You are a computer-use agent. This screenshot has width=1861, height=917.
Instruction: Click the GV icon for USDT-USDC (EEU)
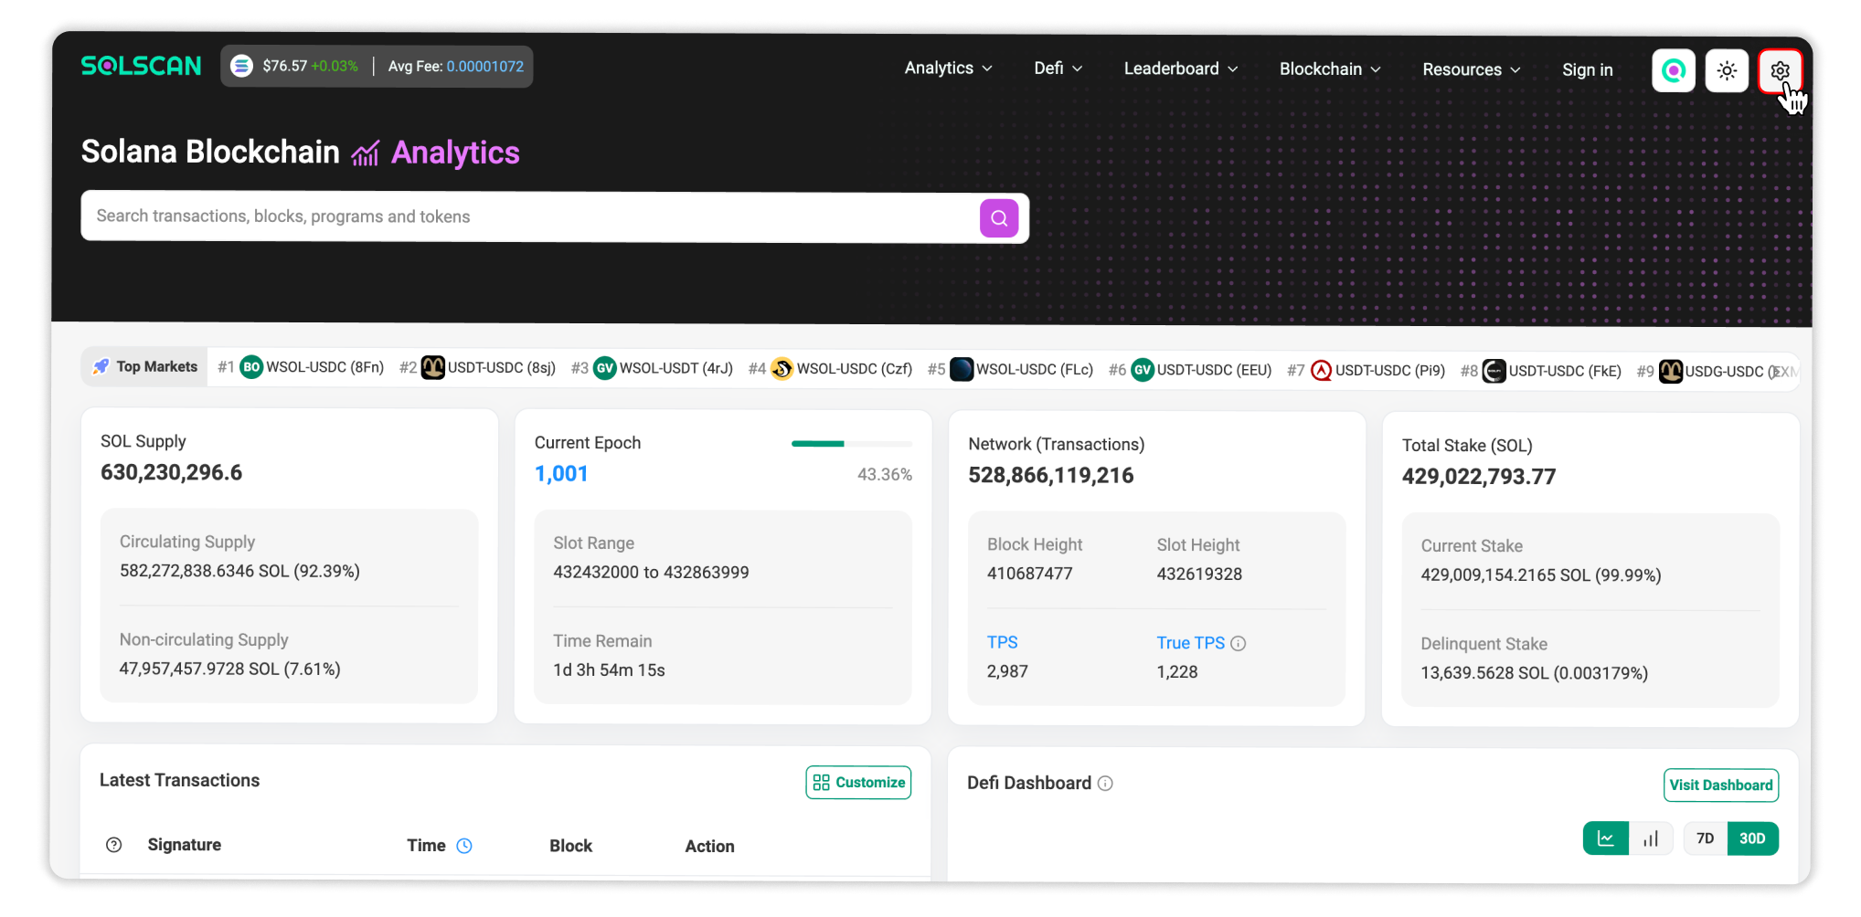[1143, 370]
